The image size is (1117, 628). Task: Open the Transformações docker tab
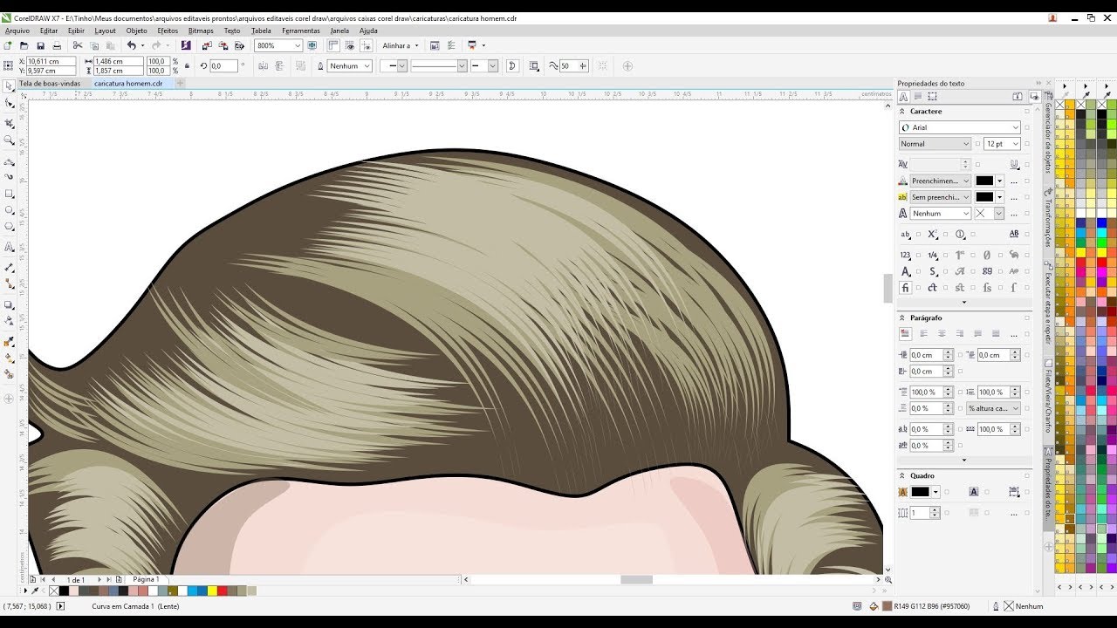point(1048,218)
